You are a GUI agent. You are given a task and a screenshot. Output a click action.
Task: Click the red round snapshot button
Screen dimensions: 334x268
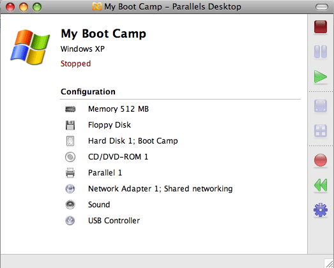(x=321, y=160)
